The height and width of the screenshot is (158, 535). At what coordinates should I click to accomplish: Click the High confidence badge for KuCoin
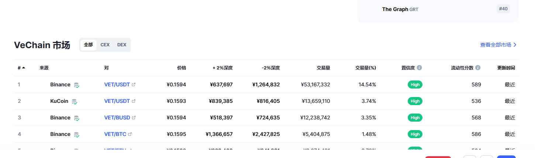pyautogui.click(x=415, y=101)
